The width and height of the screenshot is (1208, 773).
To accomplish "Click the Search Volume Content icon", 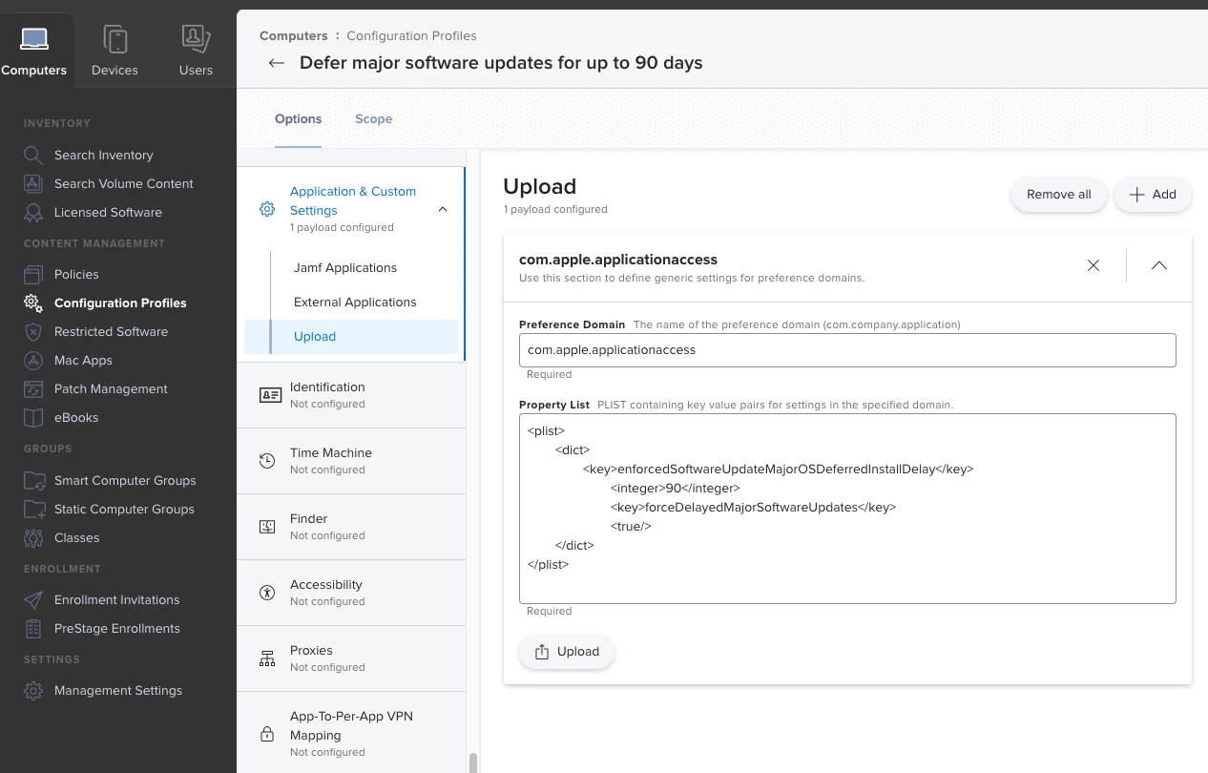I will coord(33,183).
